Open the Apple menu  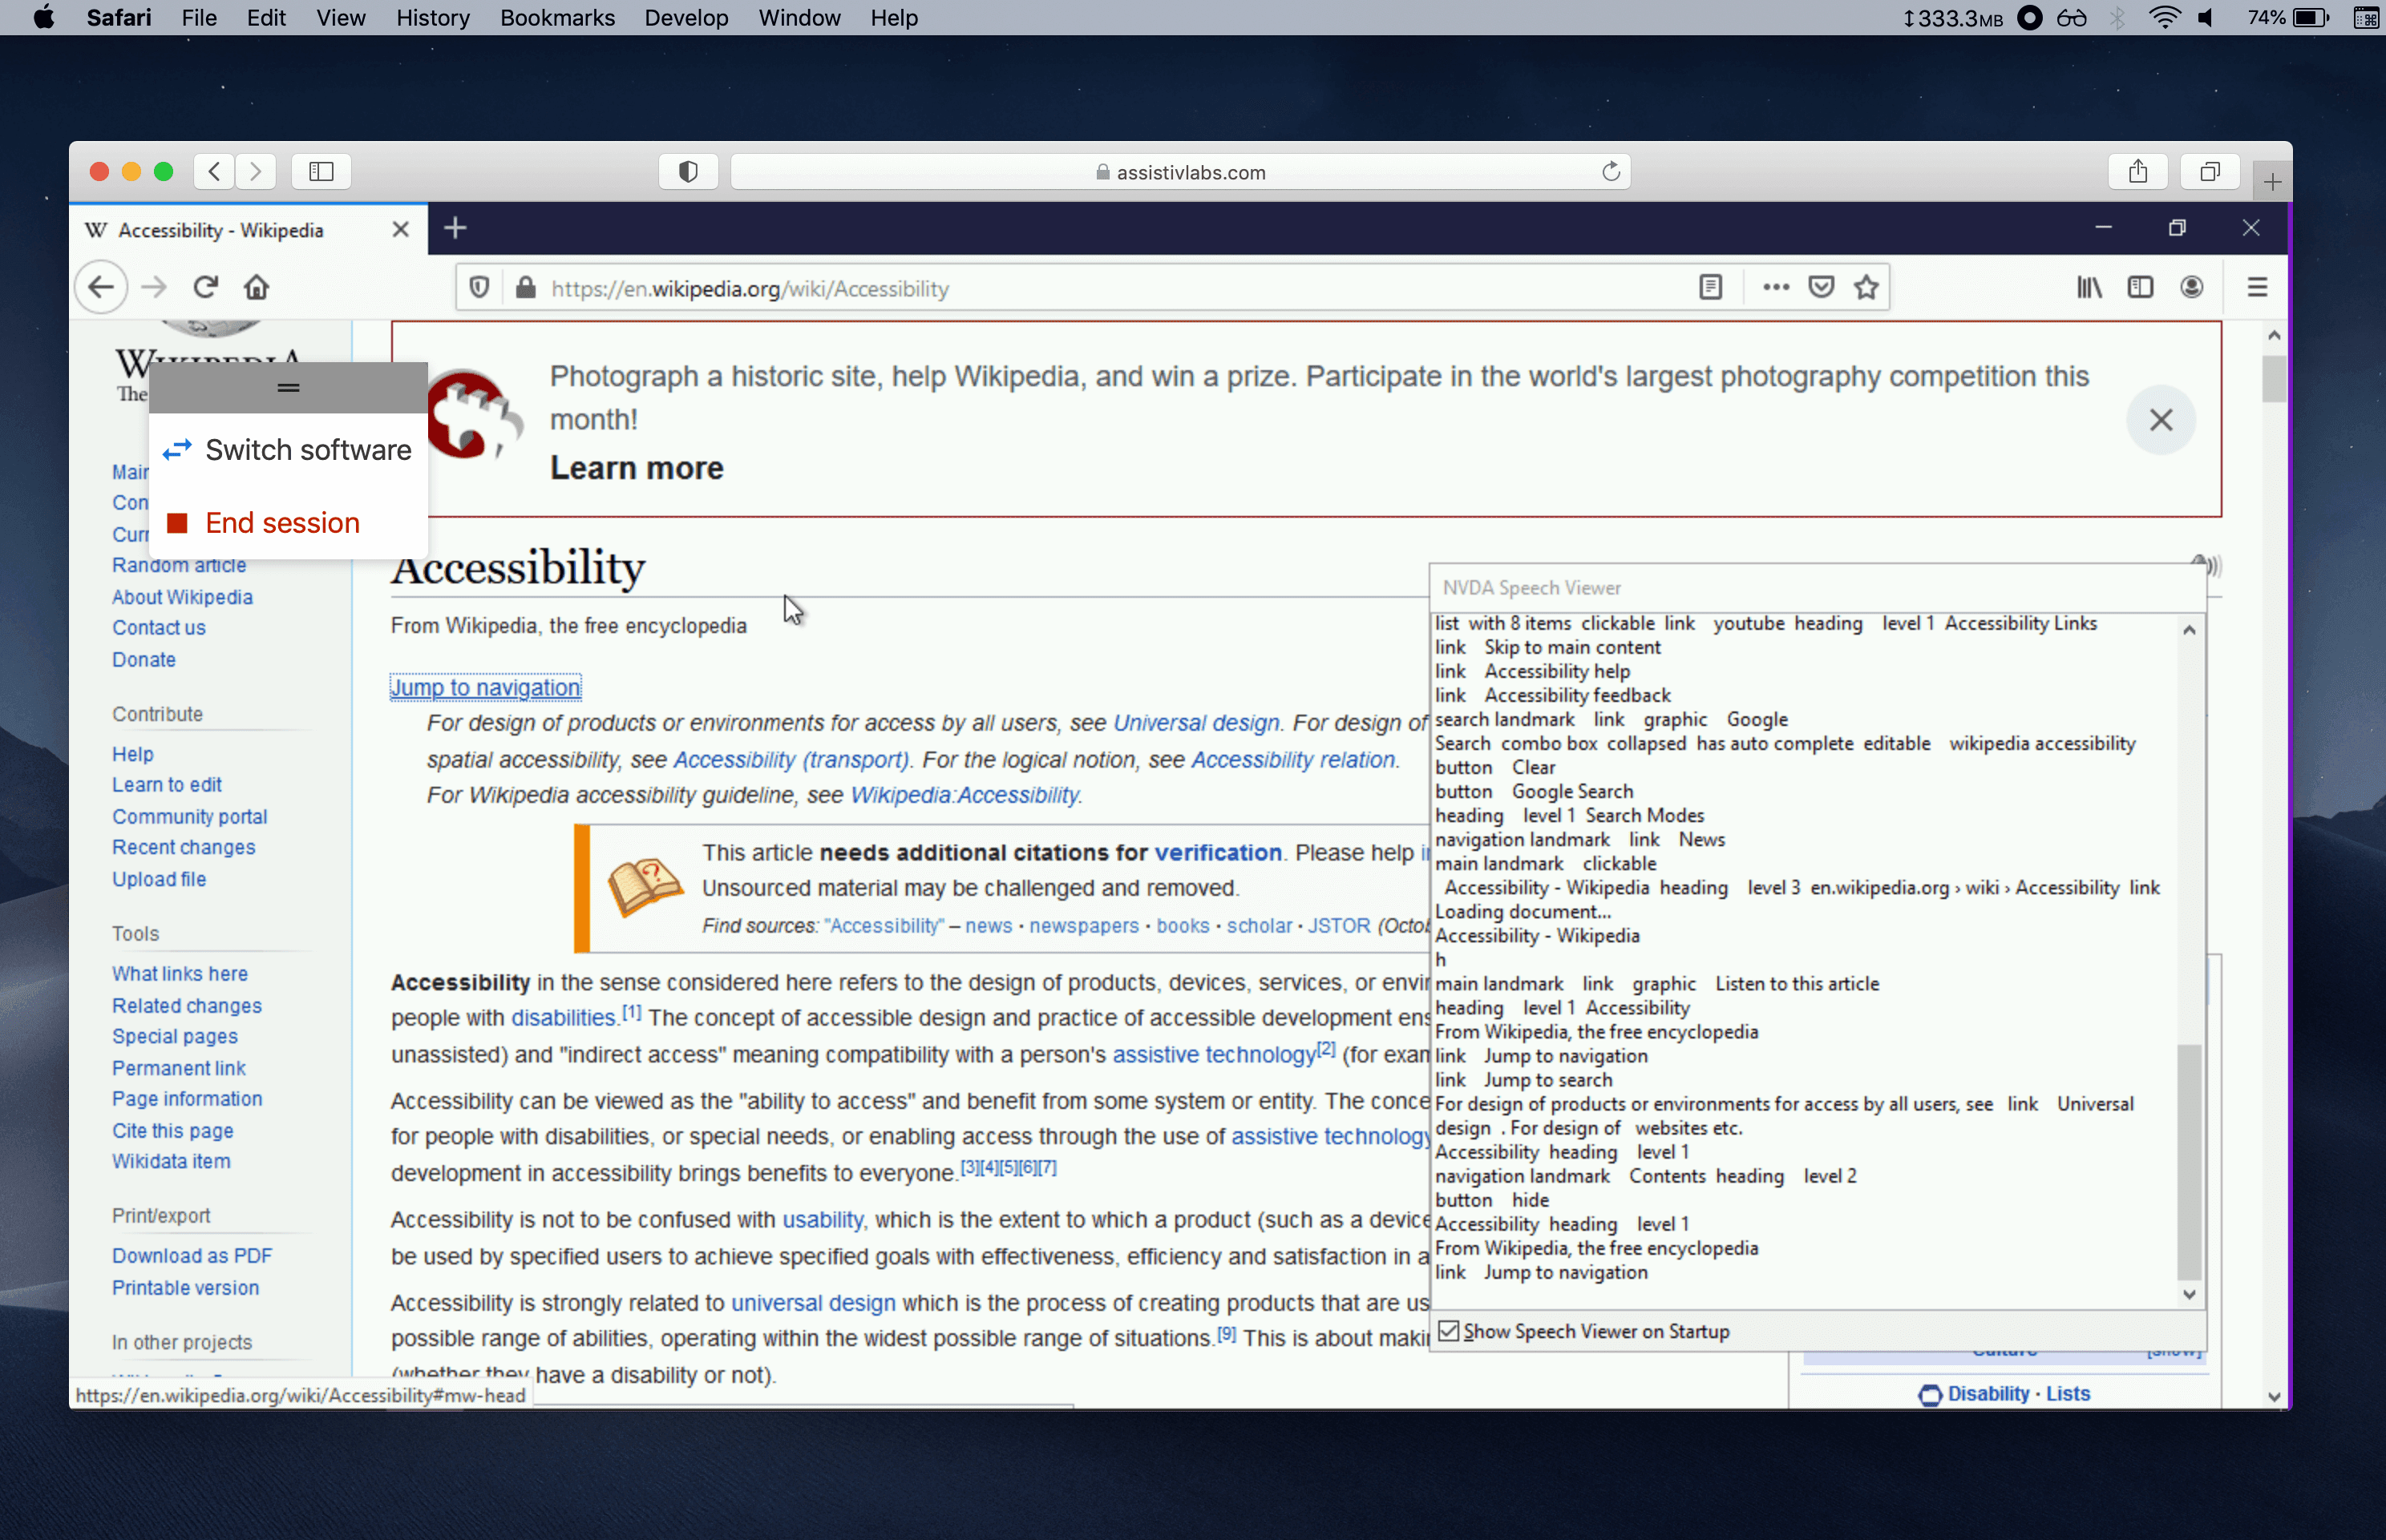pos(44,18)
